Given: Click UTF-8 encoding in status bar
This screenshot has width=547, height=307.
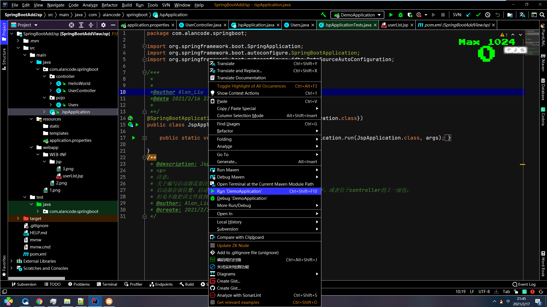Looking at the screenshot, I should [x=484, y=292].
